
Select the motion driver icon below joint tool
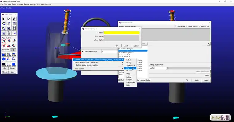9,29
